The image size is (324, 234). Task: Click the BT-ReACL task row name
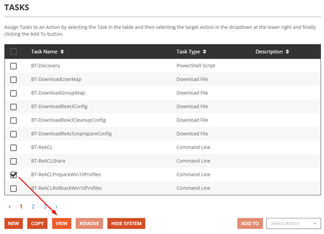pyautogui.click(x=42, y=148)
